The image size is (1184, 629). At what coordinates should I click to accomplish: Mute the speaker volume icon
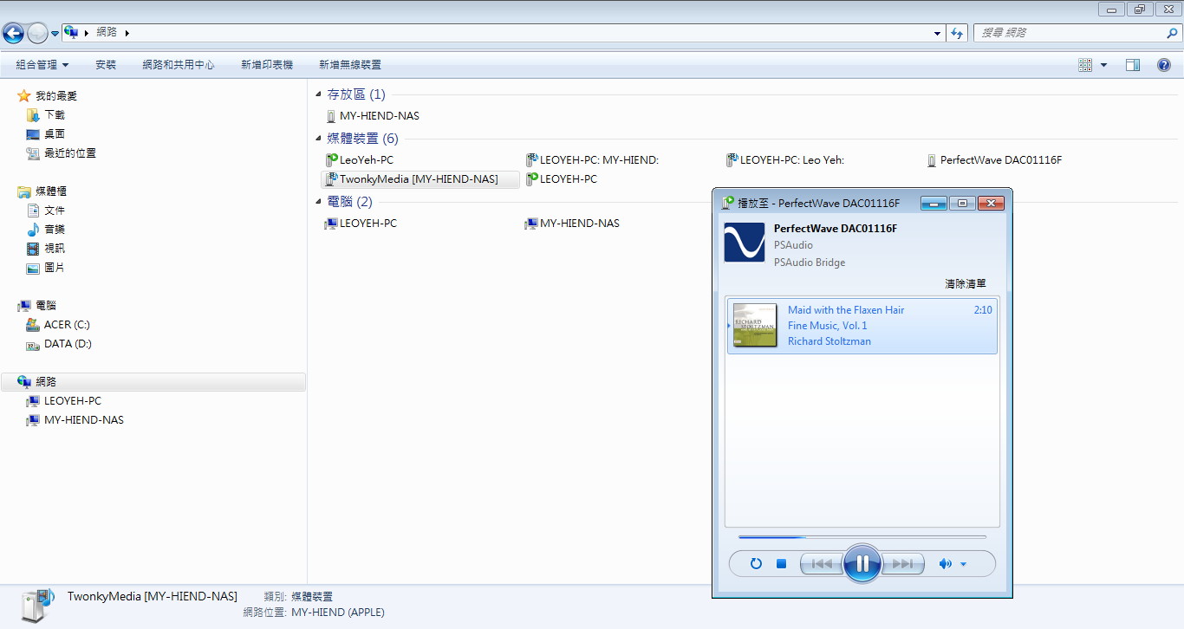(945, 564)
